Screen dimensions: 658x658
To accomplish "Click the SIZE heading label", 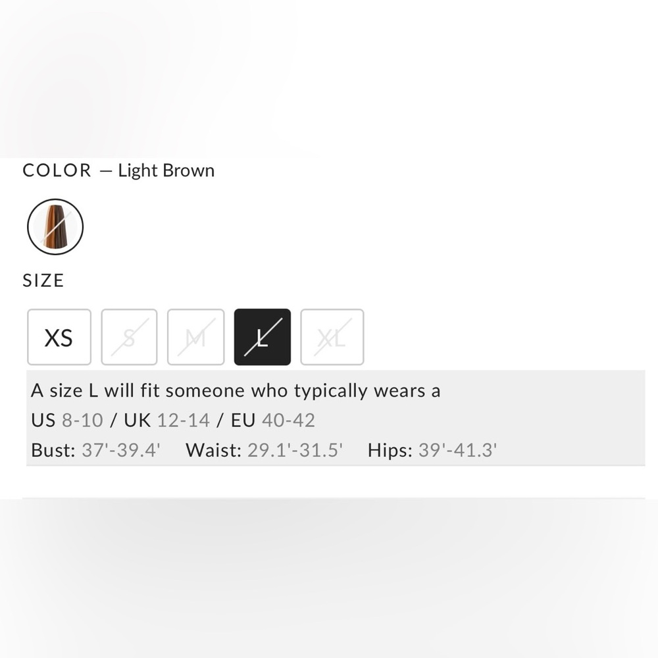I will (x=43, y=280).
